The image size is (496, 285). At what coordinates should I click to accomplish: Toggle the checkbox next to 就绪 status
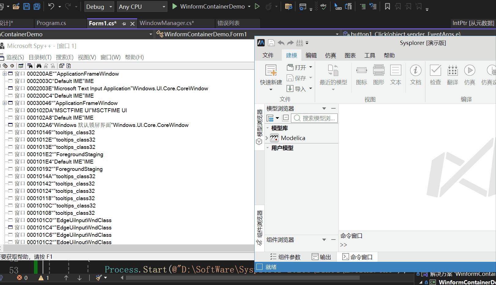tap(259, 267)
